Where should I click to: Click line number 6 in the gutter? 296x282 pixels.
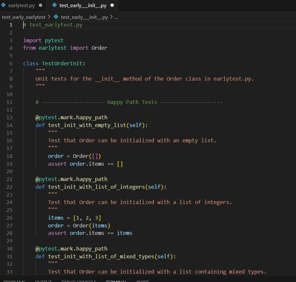(11, 63)
